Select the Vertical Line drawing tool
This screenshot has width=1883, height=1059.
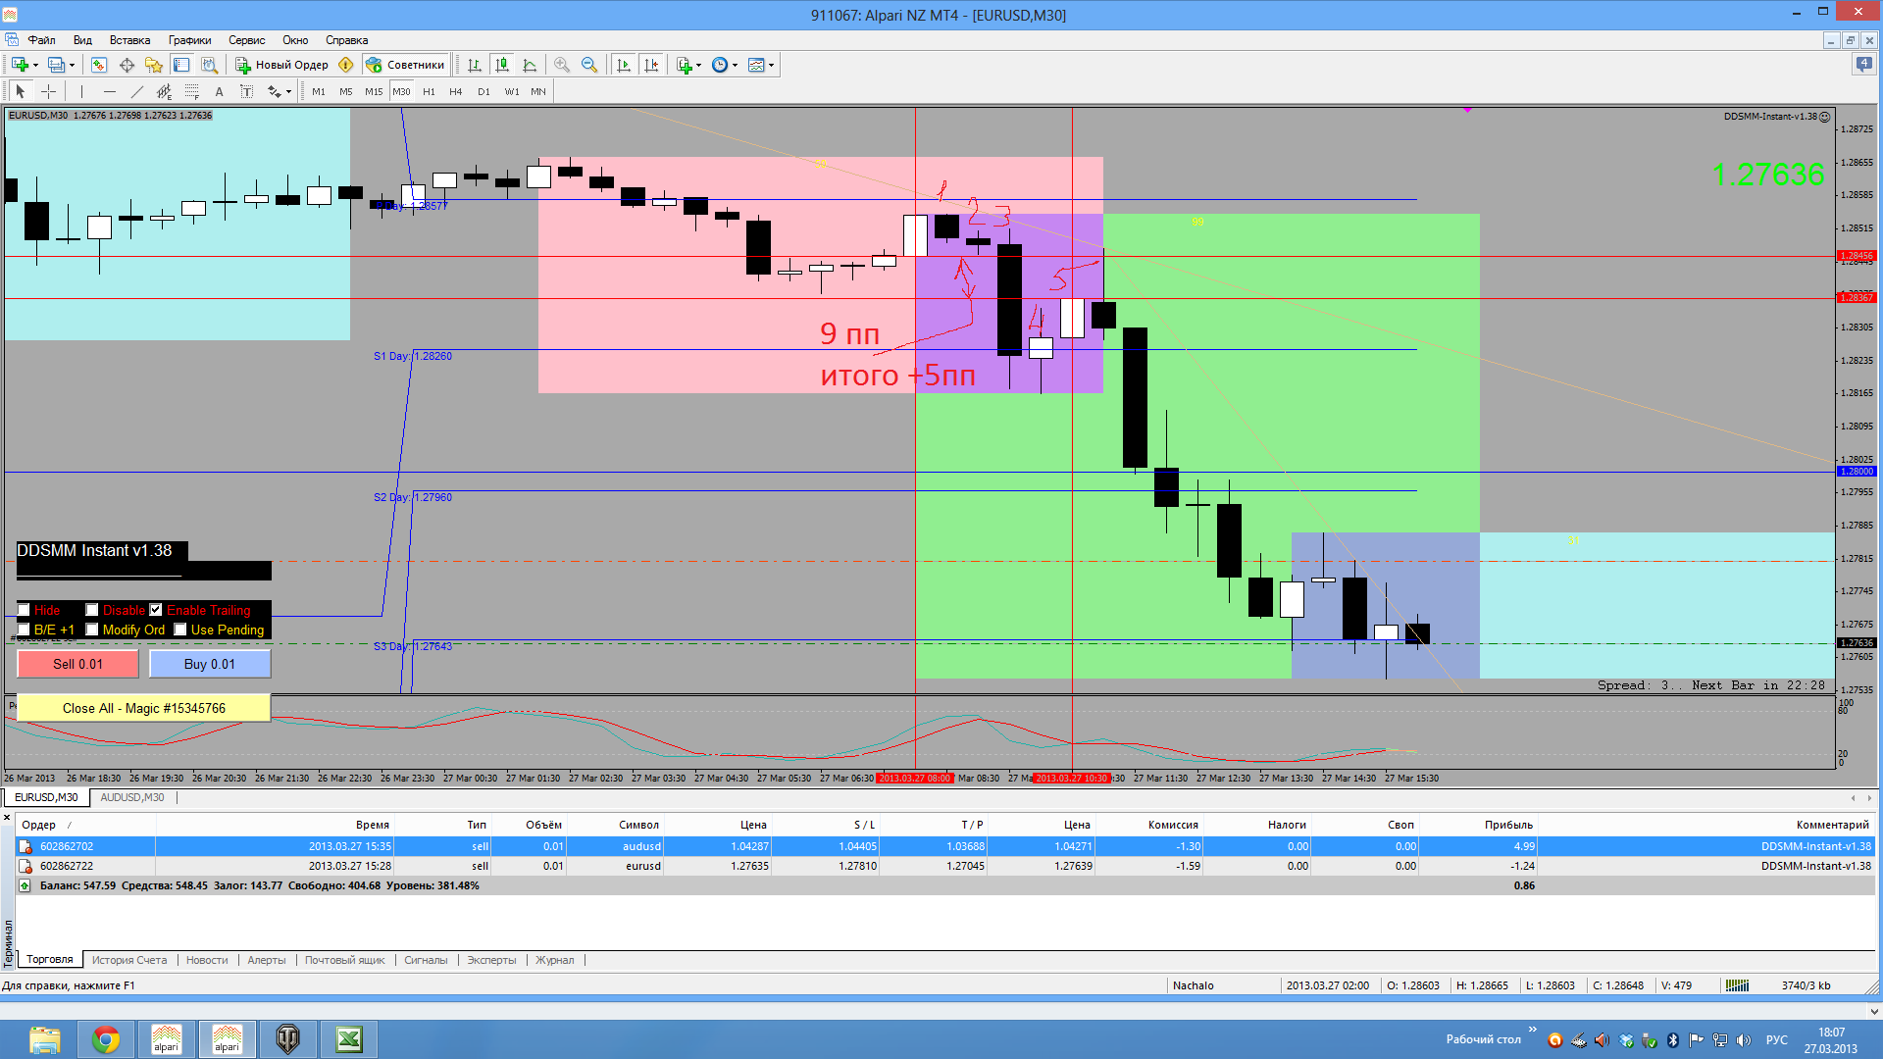click(81, 91)
